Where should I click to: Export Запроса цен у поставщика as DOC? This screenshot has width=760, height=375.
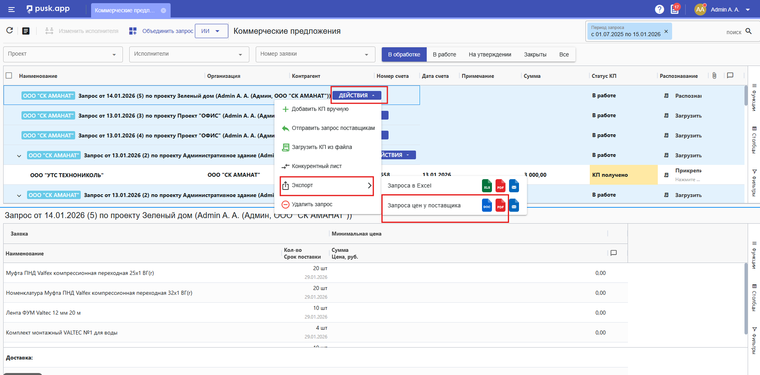point(487,205)
